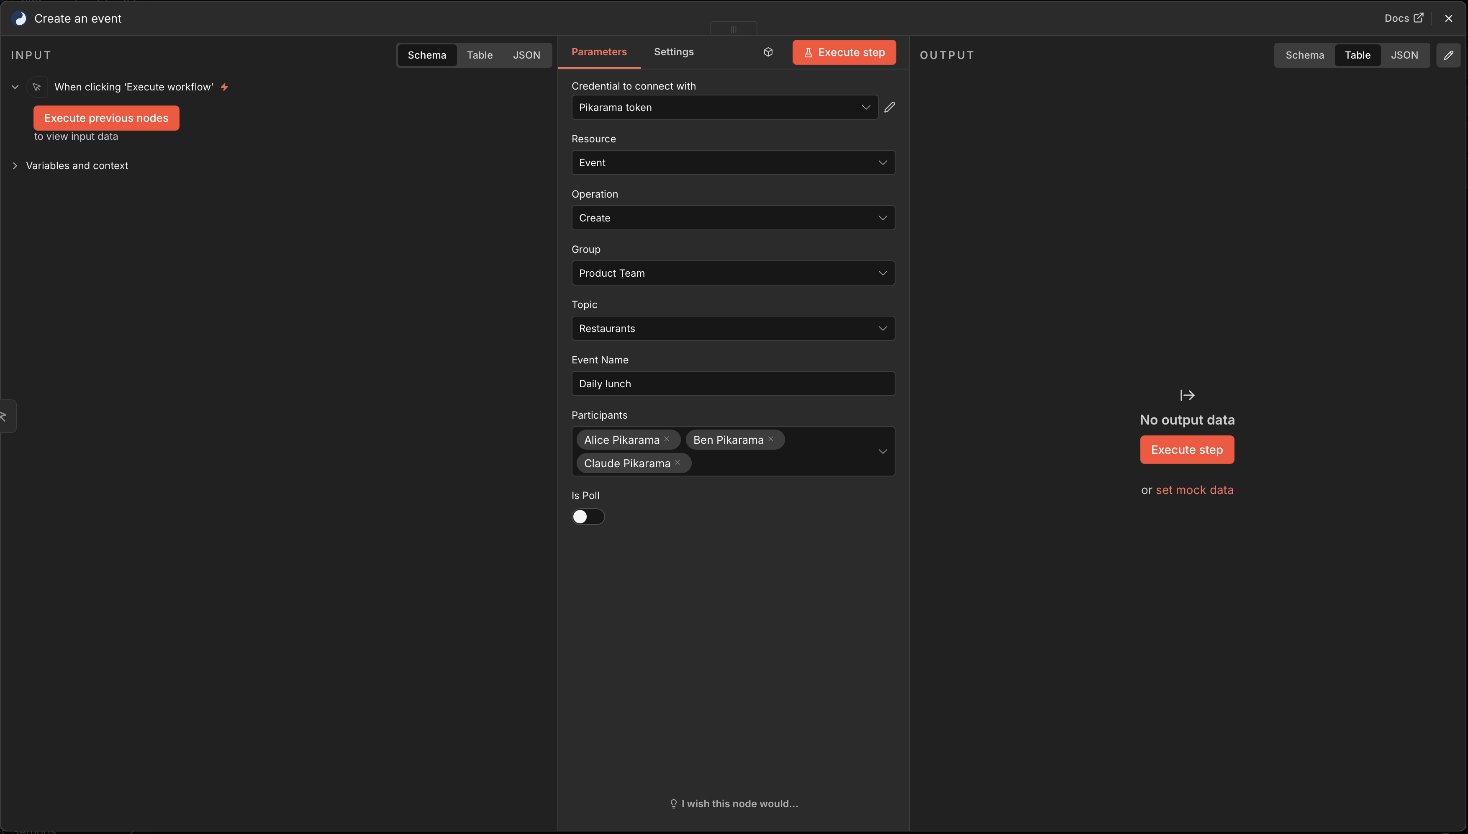Click the lightning bolt trigger icon
The width and height of the screenshot is (1468, 834).
click(x=224, y=87)
